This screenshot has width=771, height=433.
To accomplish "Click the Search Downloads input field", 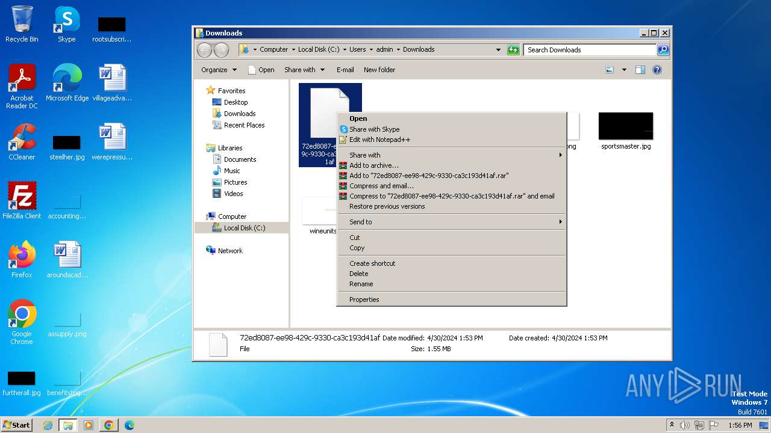I will tap(590, 50).
